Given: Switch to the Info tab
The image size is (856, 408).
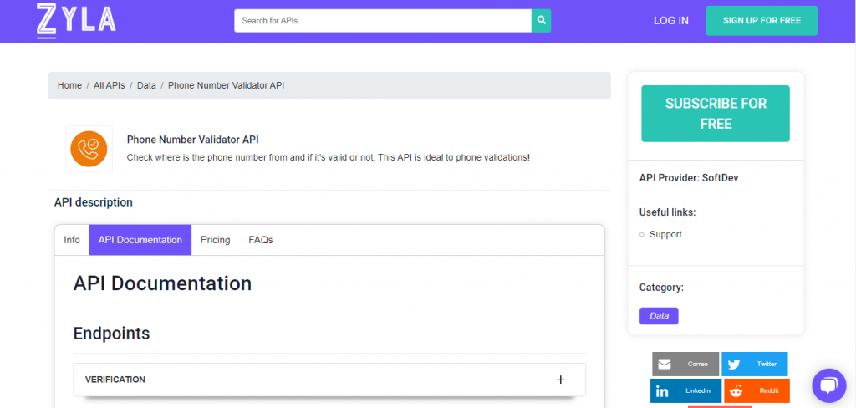Looking at the screenshot, I should [x=72, y=240].
